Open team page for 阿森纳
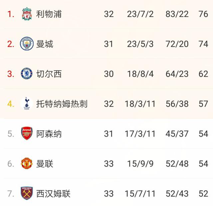The height and width of the screenshot is (206, 213). [x=49, y=134]
